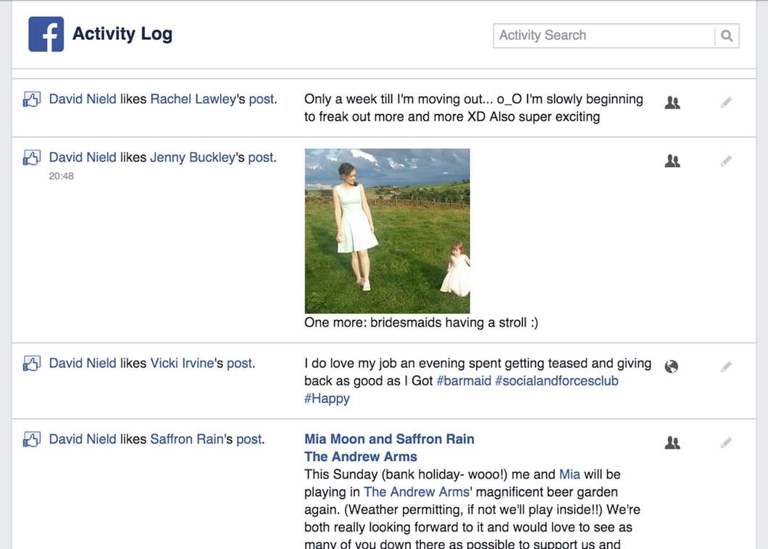Open the friends audience icon on Rachel Lawley's post
768x549 pixels.
[672, 102]
